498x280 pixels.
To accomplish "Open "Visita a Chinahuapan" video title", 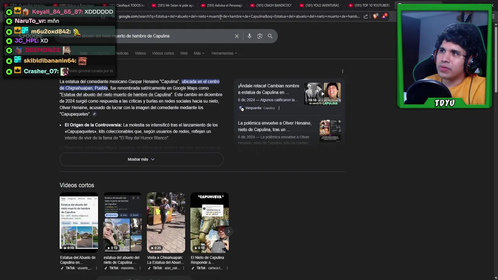I will [x=165, y=260].
